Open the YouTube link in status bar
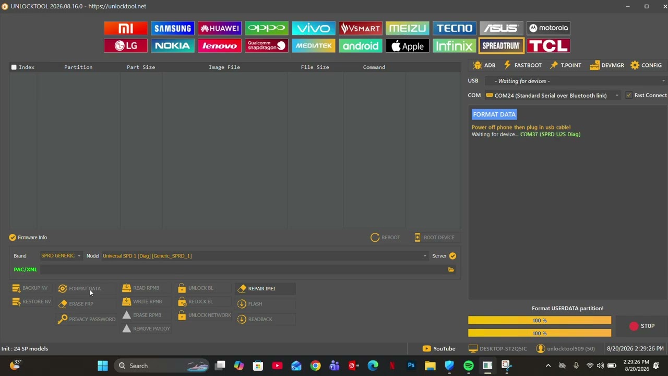The height and width of the screenshot is (376, 668). (439, 349)
